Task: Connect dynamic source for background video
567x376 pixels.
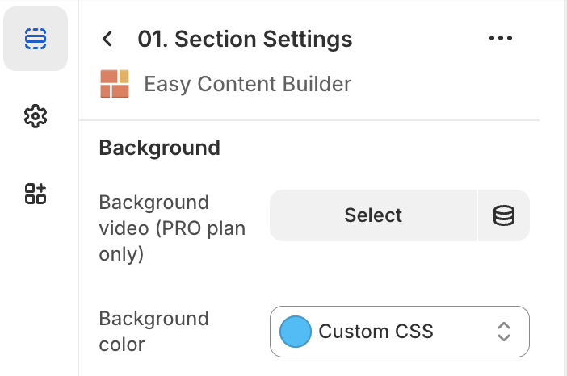Action: pos(504,215)
